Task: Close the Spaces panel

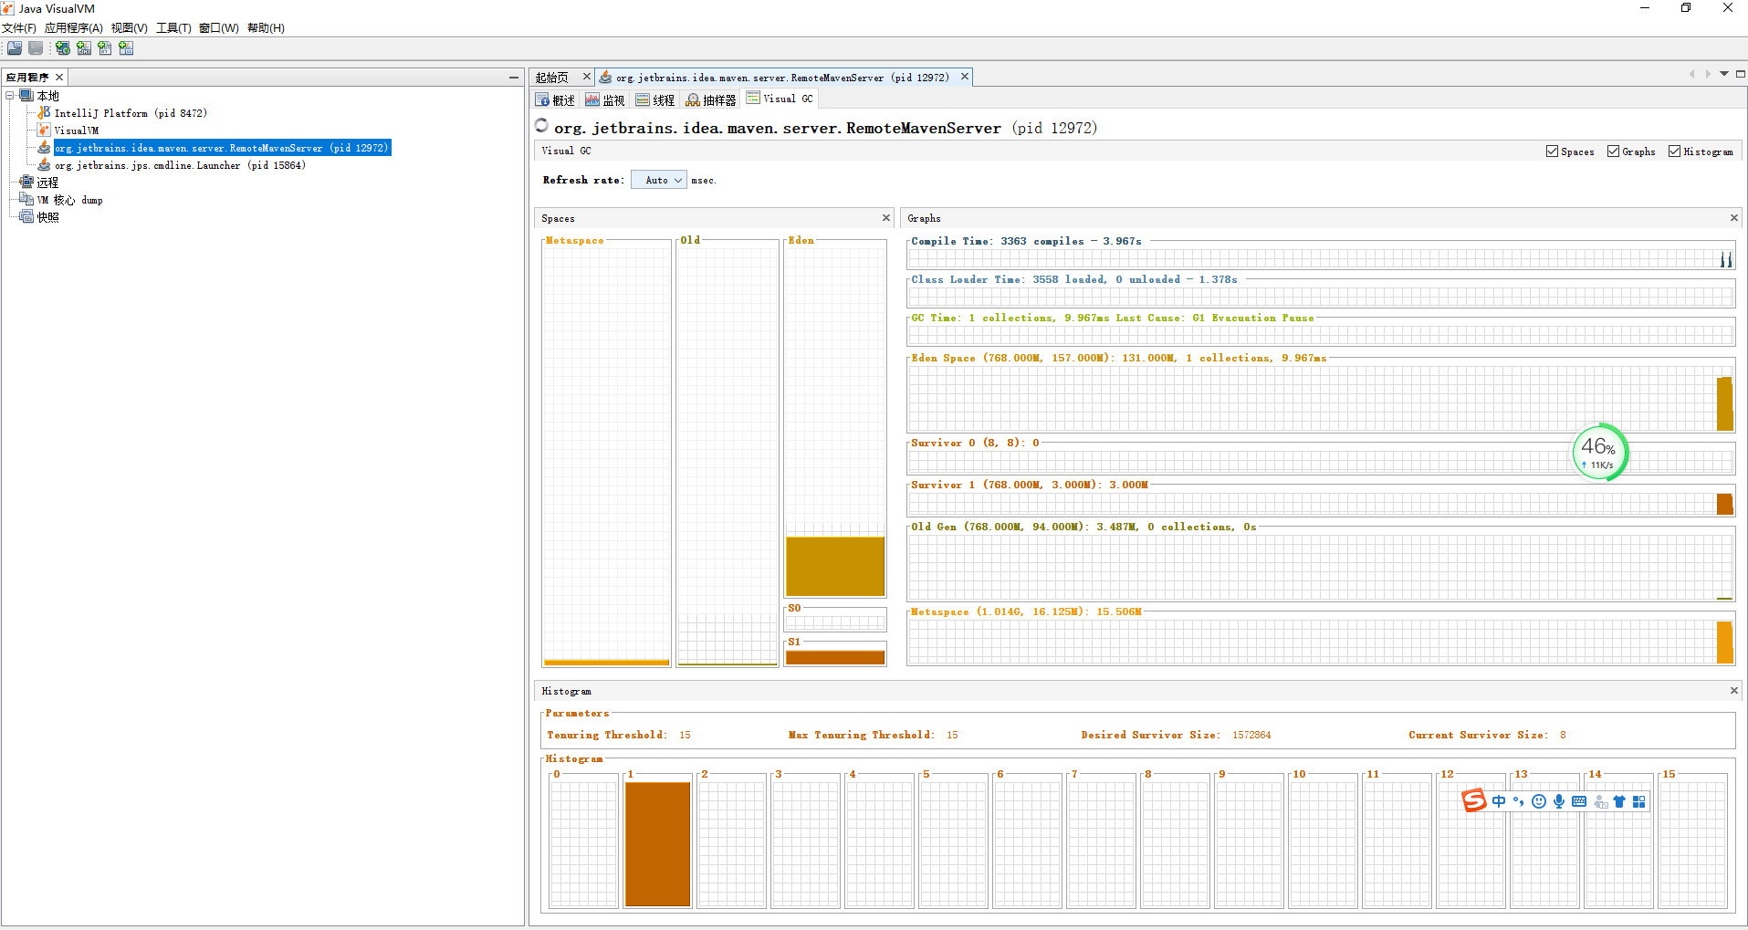Action: [885, 217]
